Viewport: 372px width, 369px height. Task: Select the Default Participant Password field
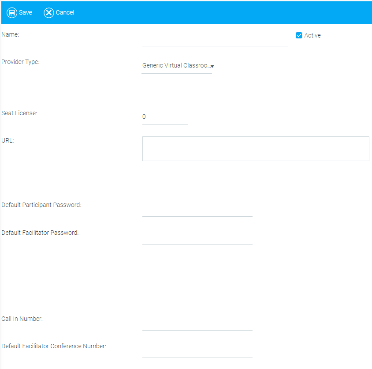point(197,210)
